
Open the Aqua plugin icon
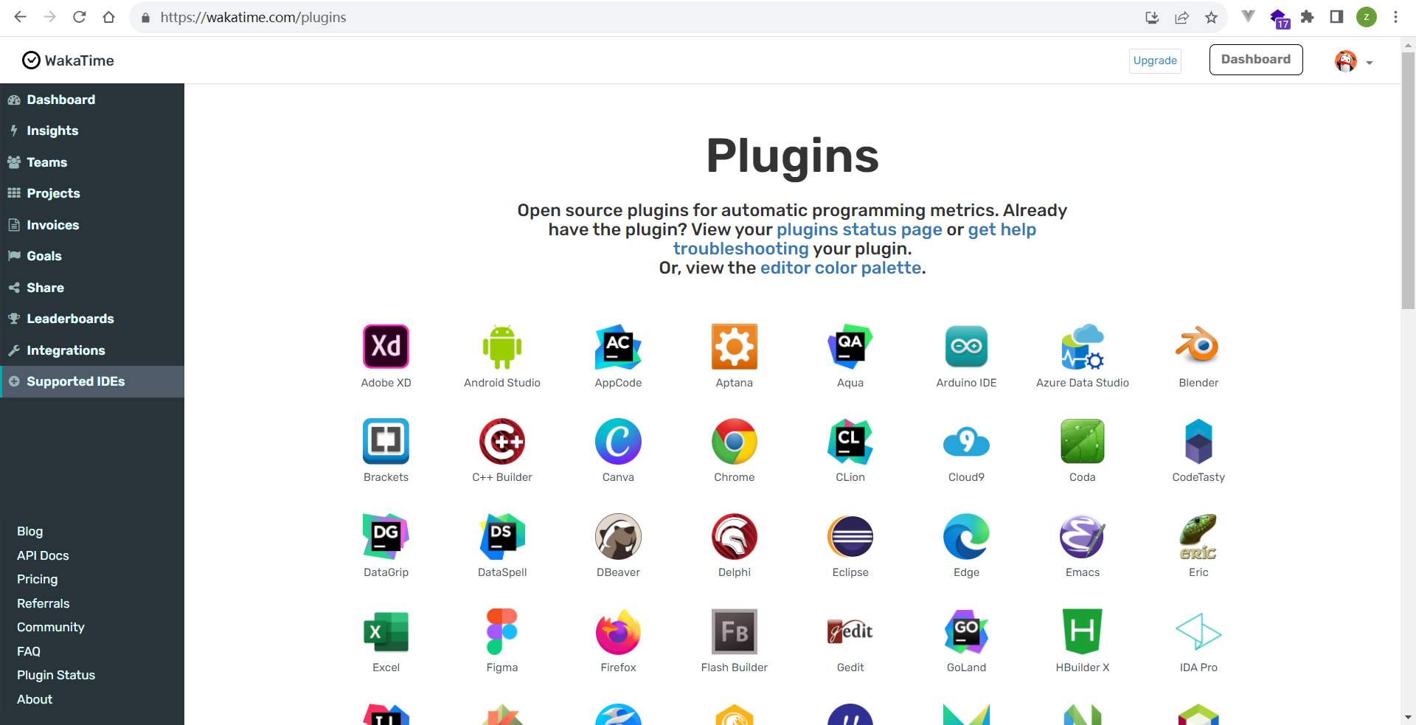850,347
